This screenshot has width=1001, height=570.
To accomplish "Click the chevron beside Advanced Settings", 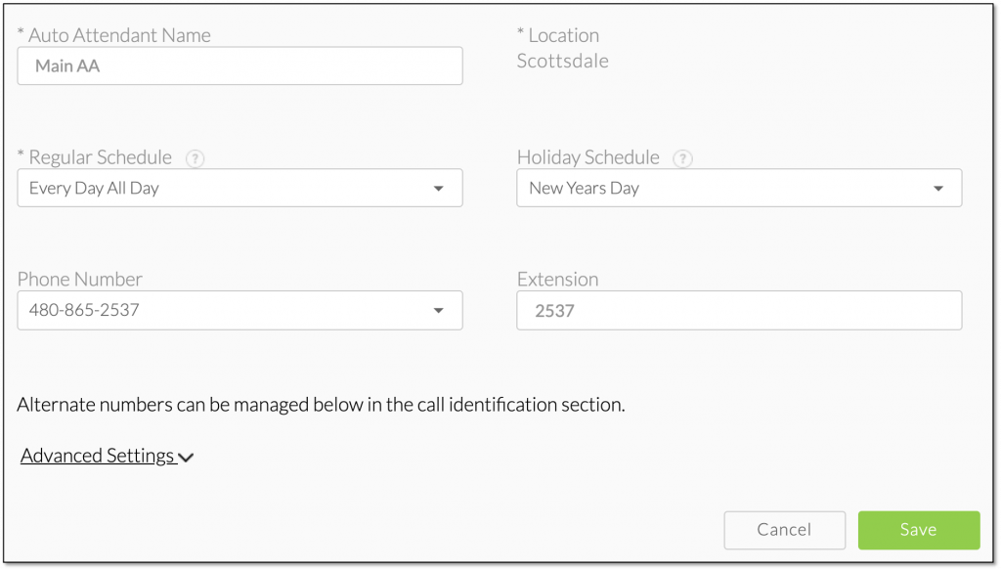I will (186, 458).
